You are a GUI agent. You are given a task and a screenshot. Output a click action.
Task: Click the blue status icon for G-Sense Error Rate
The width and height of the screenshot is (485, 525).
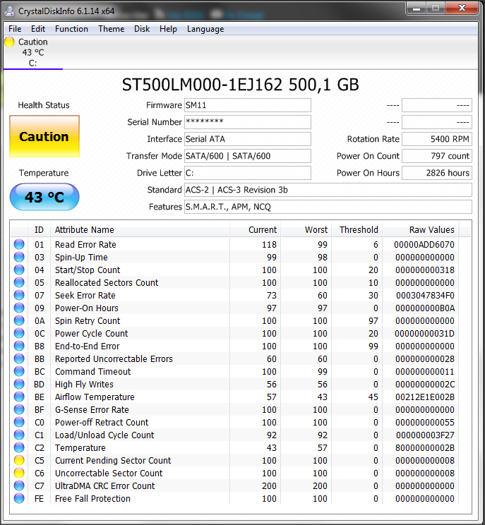[19, 410]
